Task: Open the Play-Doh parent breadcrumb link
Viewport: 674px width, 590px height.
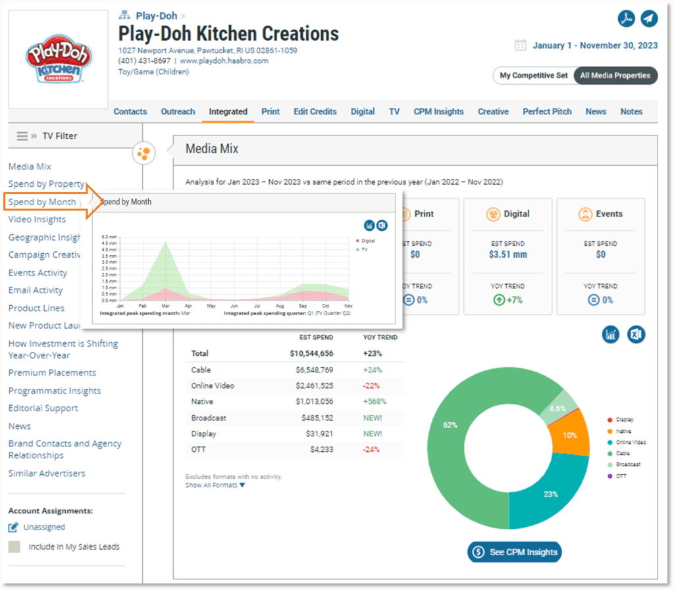Action: click(x=157, y=16)
